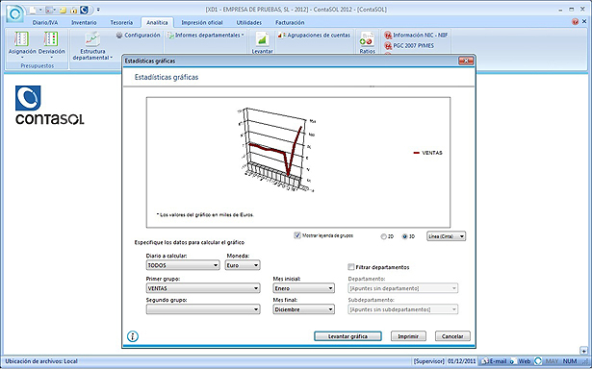Expand Desviación dropdown arrow
The width and height of the screenshot is (592, 369).
[x=51, y=58]
